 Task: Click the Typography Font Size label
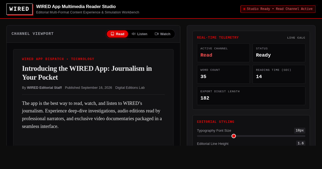(214, 131)
